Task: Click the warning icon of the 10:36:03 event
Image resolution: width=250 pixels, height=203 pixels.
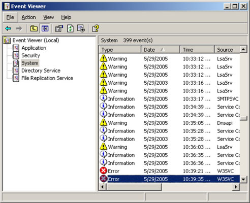Action: point(103,147)
